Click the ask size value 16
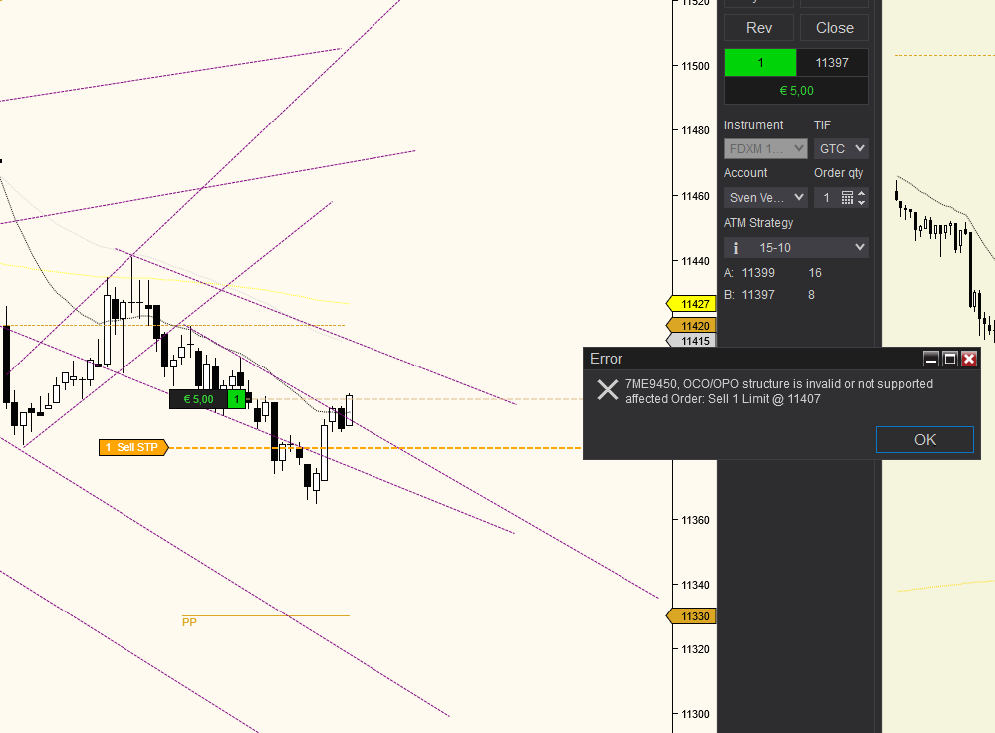 coord(815,273)
